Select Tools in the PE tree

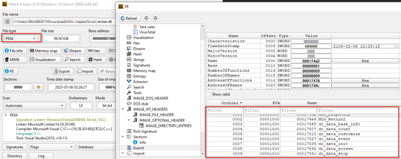(137, 93)
